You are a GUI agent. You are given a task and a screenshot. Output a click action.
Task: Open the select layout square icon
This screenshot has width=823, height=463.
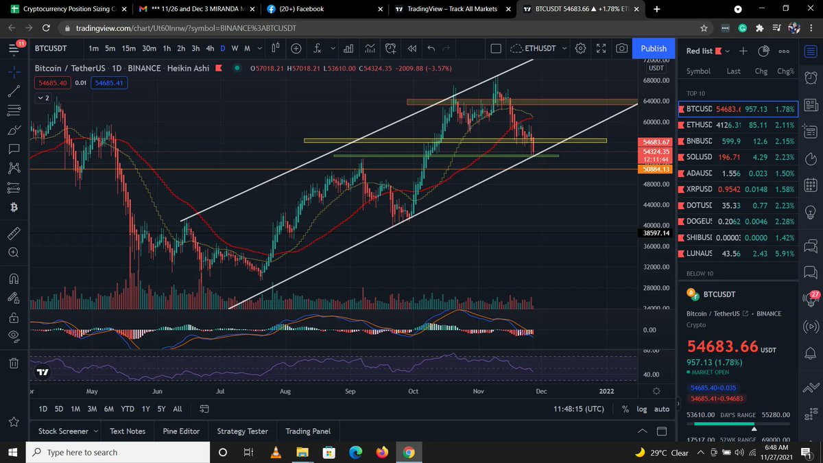coord(497,49)
